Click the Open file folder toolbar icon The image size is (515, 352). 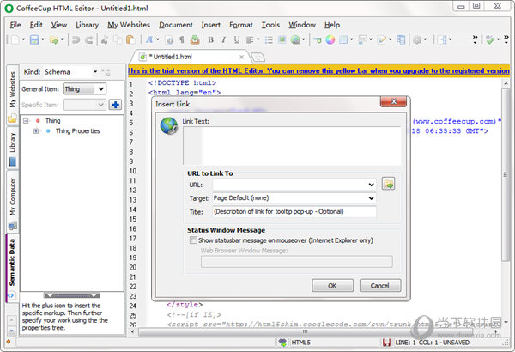click(x=54, y=40)
